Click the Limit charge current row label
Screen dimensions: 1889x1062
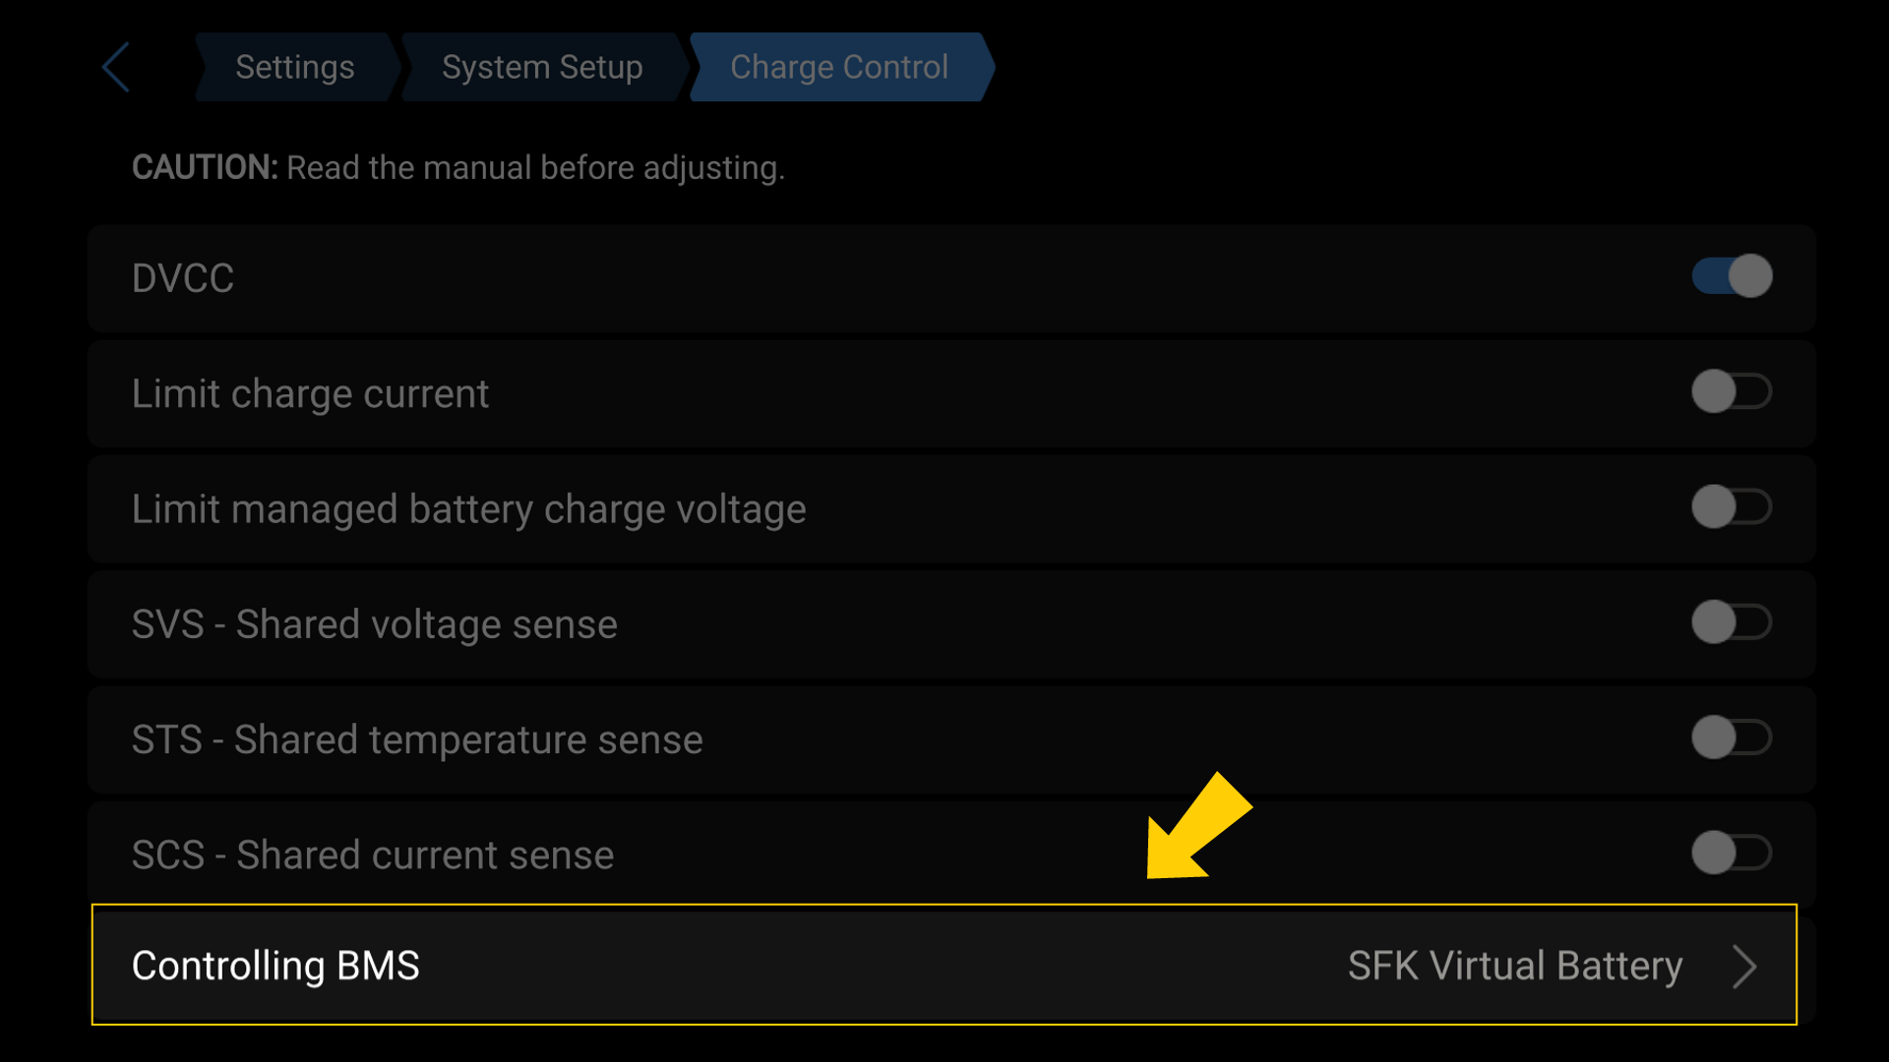(310, 393)
